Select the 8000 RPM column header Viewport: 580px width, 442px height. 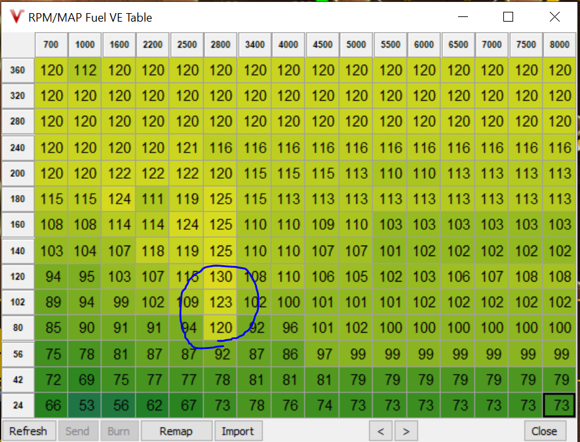pos(560,45)
